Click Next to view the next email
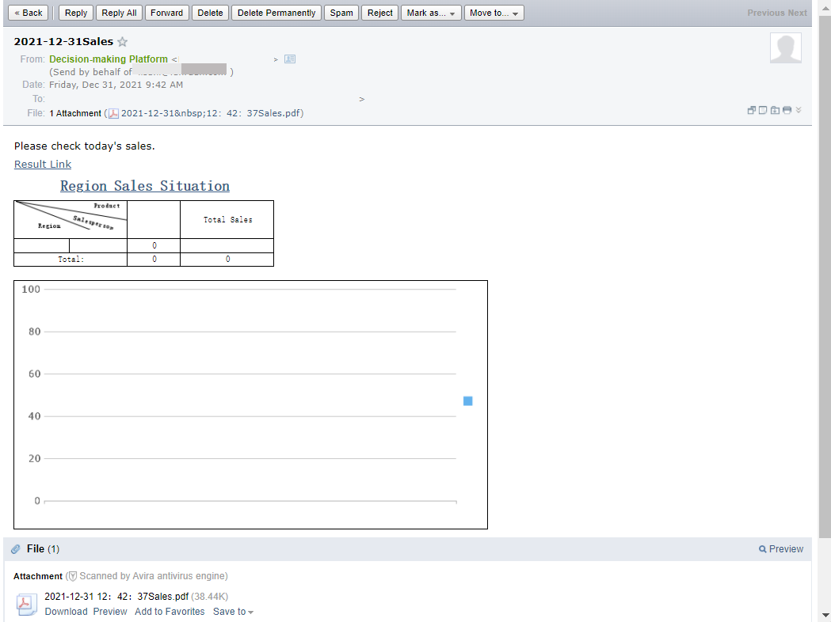This screenshot has width=831, height=622. 799,13
